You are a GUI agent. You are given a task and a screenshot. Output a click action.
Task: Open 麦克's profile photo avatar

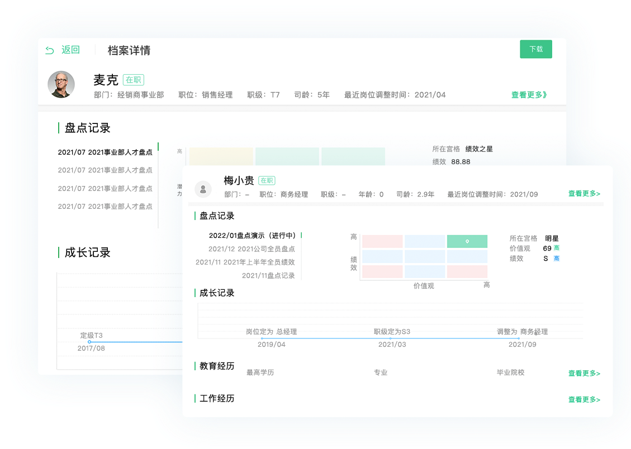click(61, 85)
